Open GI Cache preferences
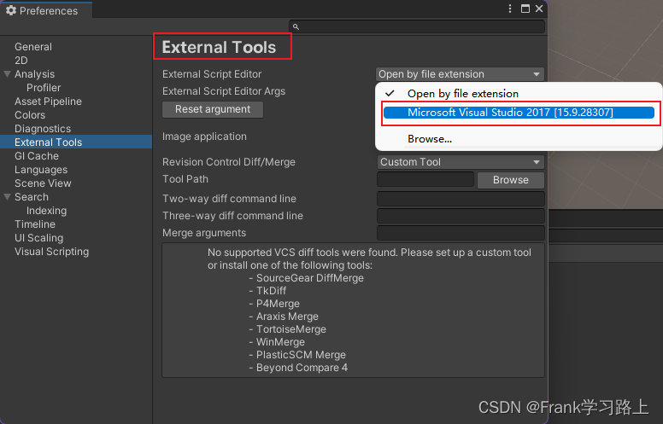 coord(37,156)
